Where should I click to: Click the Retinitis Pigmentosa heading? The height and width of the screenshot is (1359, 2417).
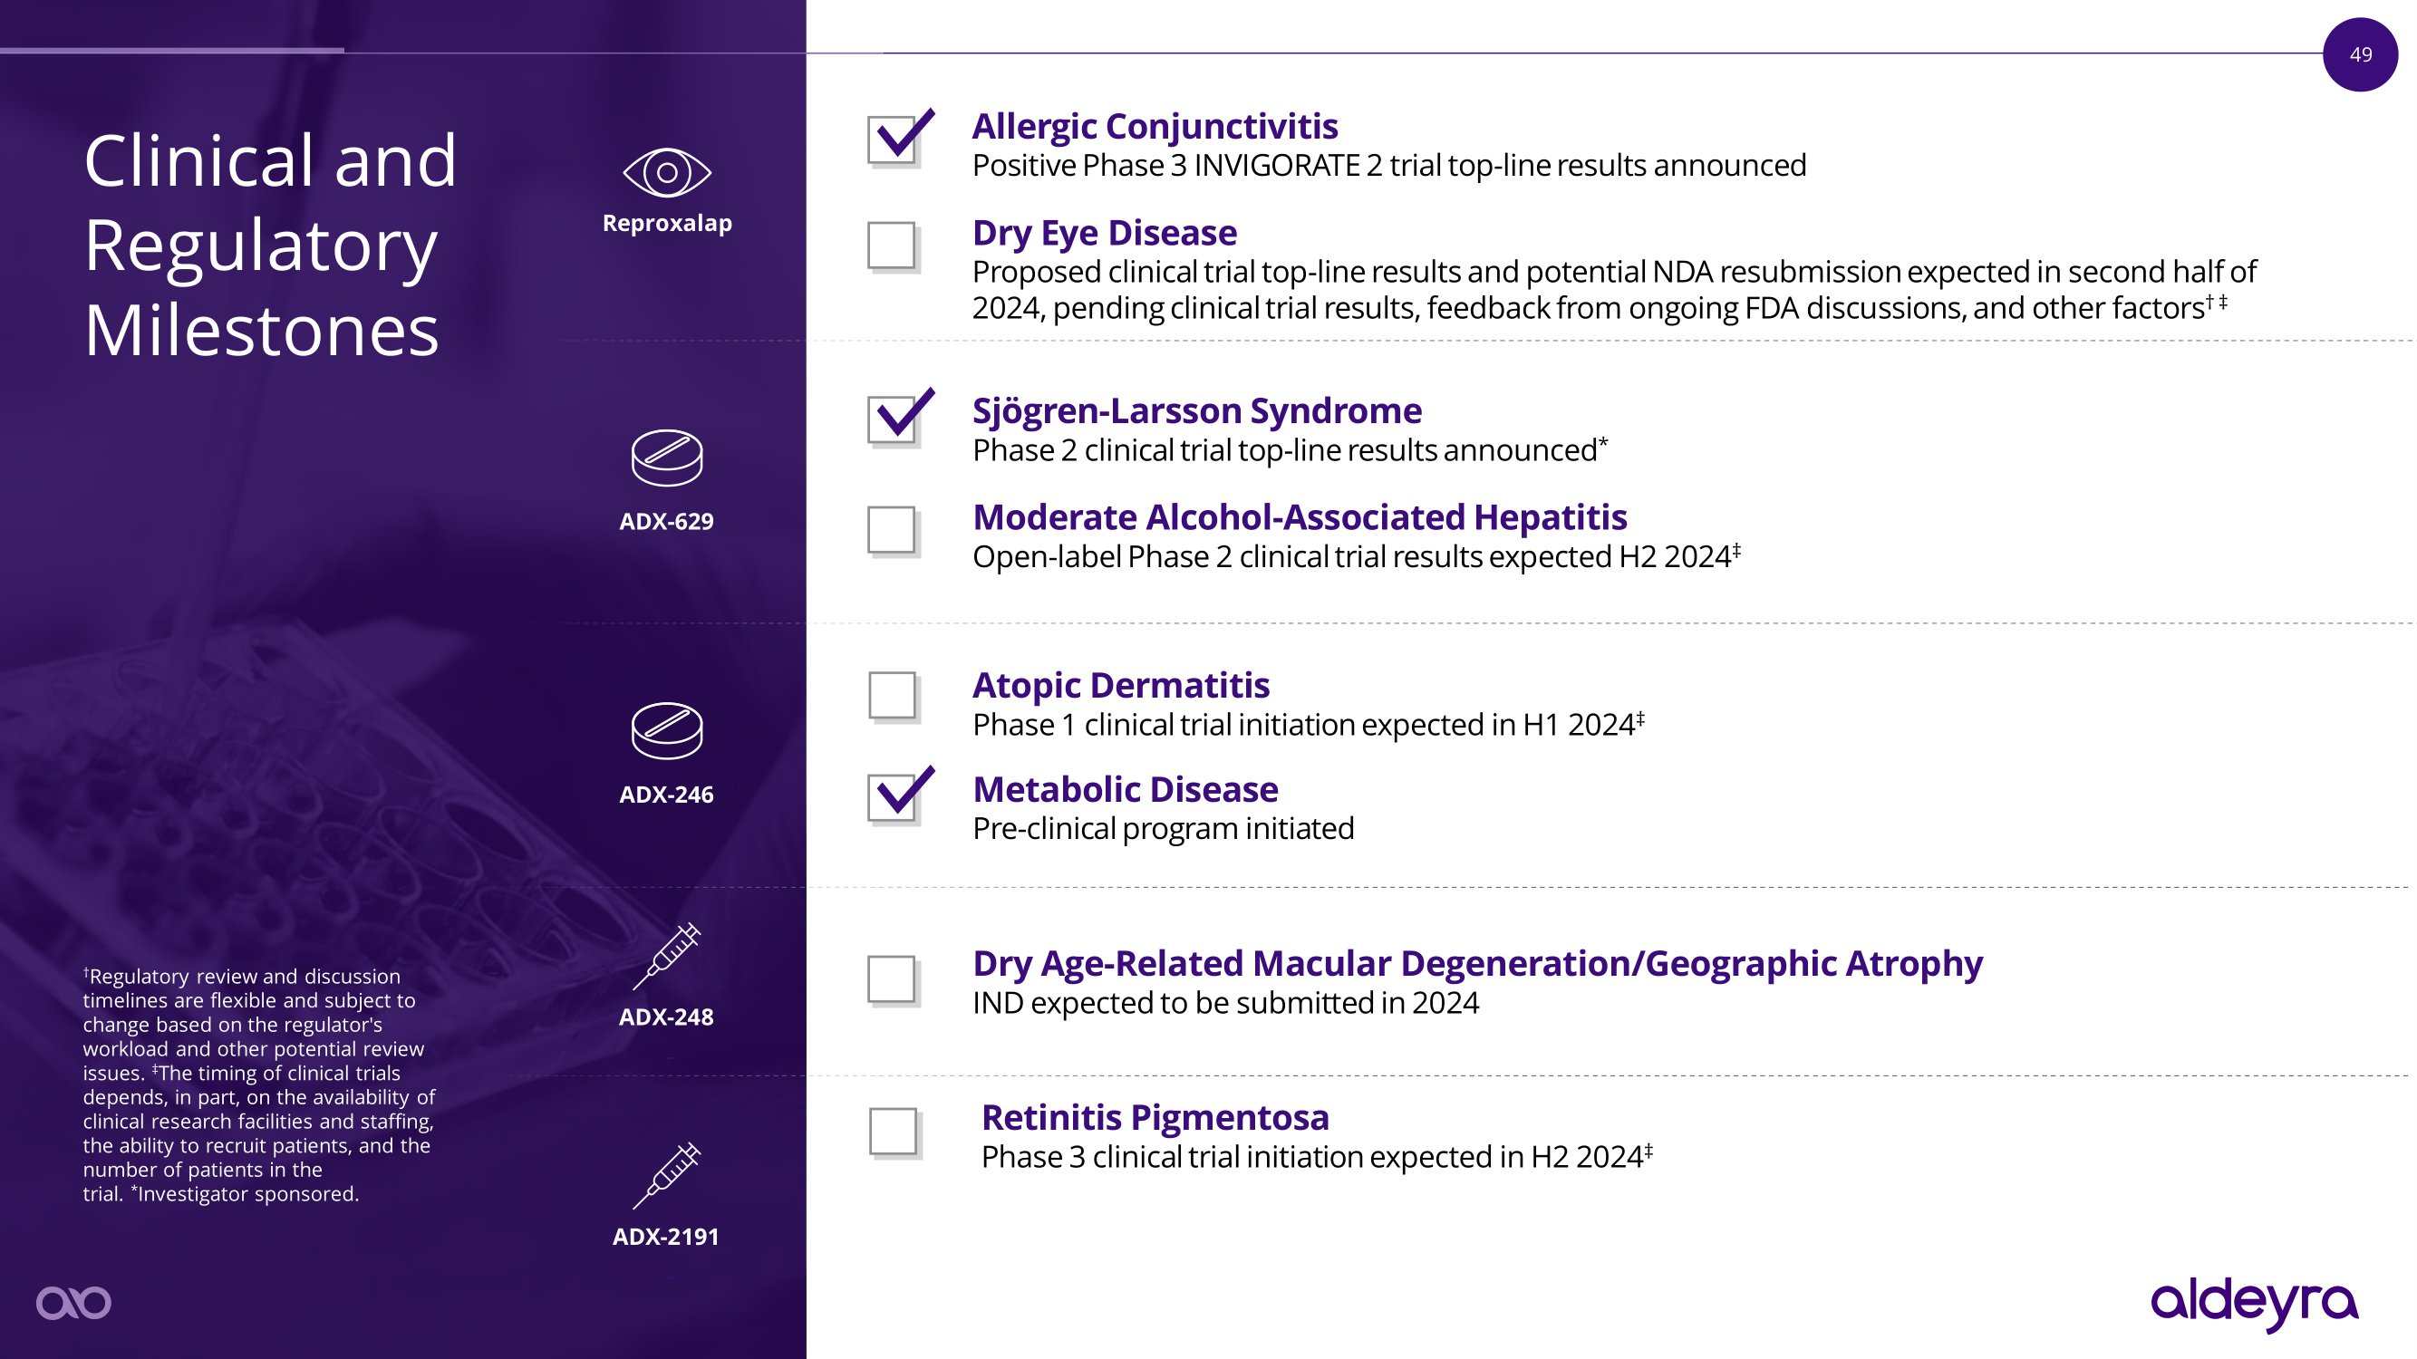1154,1117
